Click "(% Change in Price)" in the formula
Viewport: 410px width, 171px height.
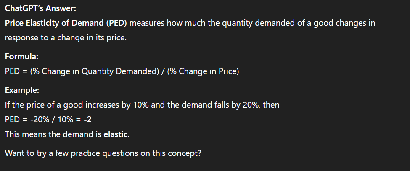(x=203, y=71)
